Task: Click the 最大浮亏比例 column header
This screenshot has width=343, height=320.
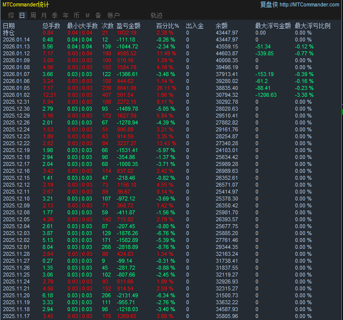Action: point(313,26)
